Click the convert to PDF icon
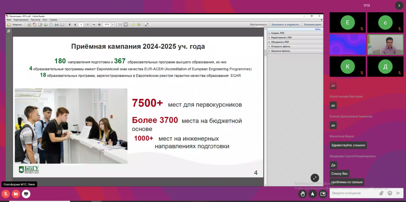This screenshot has height=202, width=406. 35,25
